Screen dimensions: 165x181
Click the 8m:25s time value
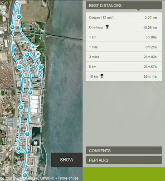tap(151, 47)
